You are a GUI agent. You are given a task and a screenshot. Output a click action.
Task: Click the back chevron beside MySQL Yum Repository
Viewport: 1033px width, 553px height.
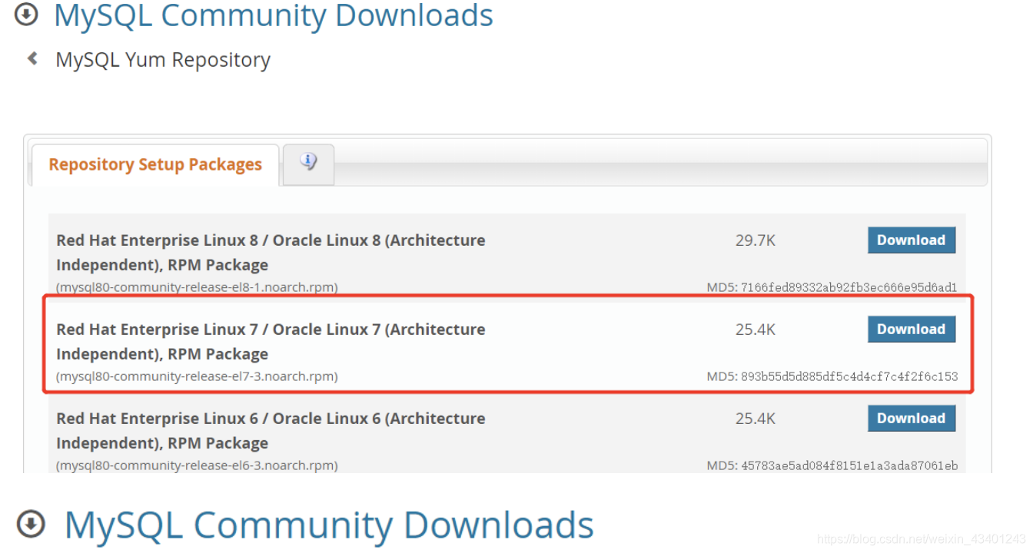[x=32, y=58]
